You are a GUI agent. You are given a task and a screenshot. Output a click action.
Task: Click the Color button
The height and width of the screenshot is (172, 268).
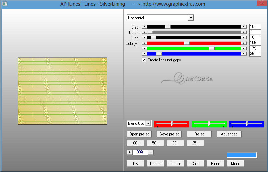(x=195, y=163)
